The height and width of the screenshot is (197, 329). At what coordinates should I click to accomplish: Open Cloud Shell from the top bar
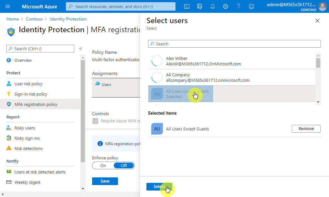pos(187,6)
